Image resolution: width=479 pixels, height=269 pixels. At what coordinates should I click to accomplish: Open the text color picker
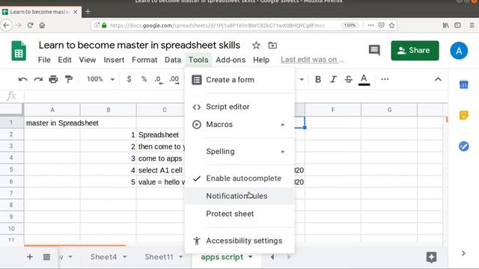364,80
